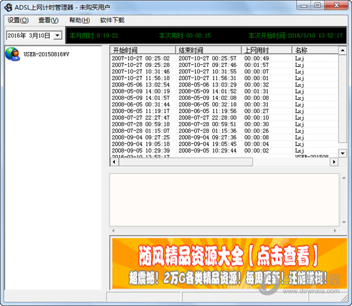Select row starting 2008-07-28 01:15:07
This screenshot has width=352, height=306.
(x=224, y=131)
